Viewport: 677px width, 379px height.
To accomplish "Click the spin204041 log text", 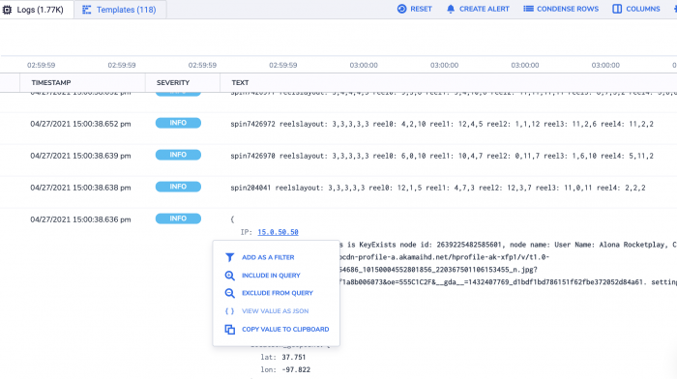I will coord(438,188).
